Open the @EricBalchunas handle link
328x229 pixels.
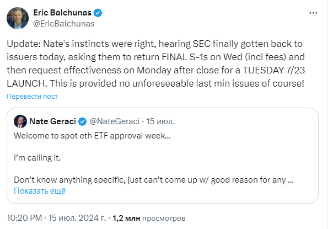pyautogui.click(x=64, y=24)
